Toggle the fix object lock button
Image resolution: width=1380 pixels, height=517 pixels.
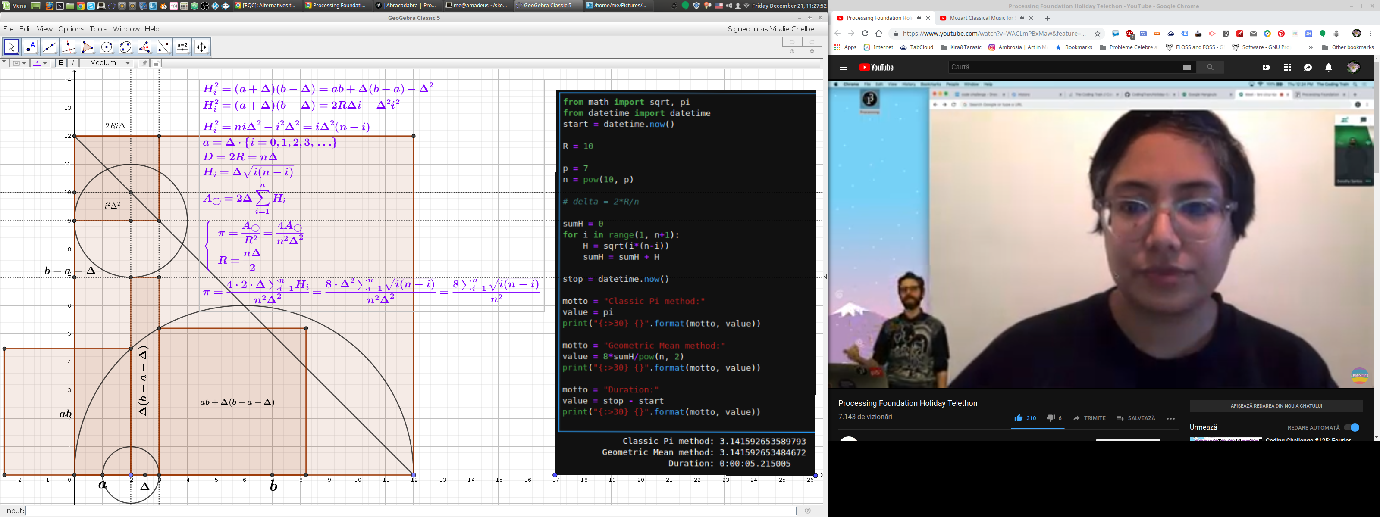(157, 63)
